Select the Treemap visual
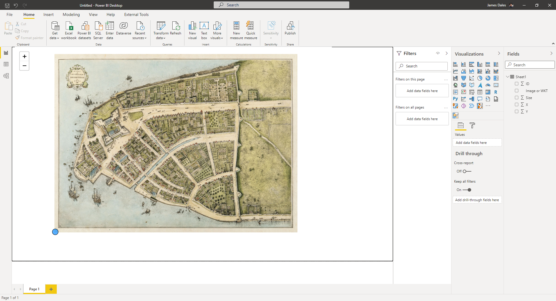This screenshot has height=301, width=556. (x=496, y=78)
